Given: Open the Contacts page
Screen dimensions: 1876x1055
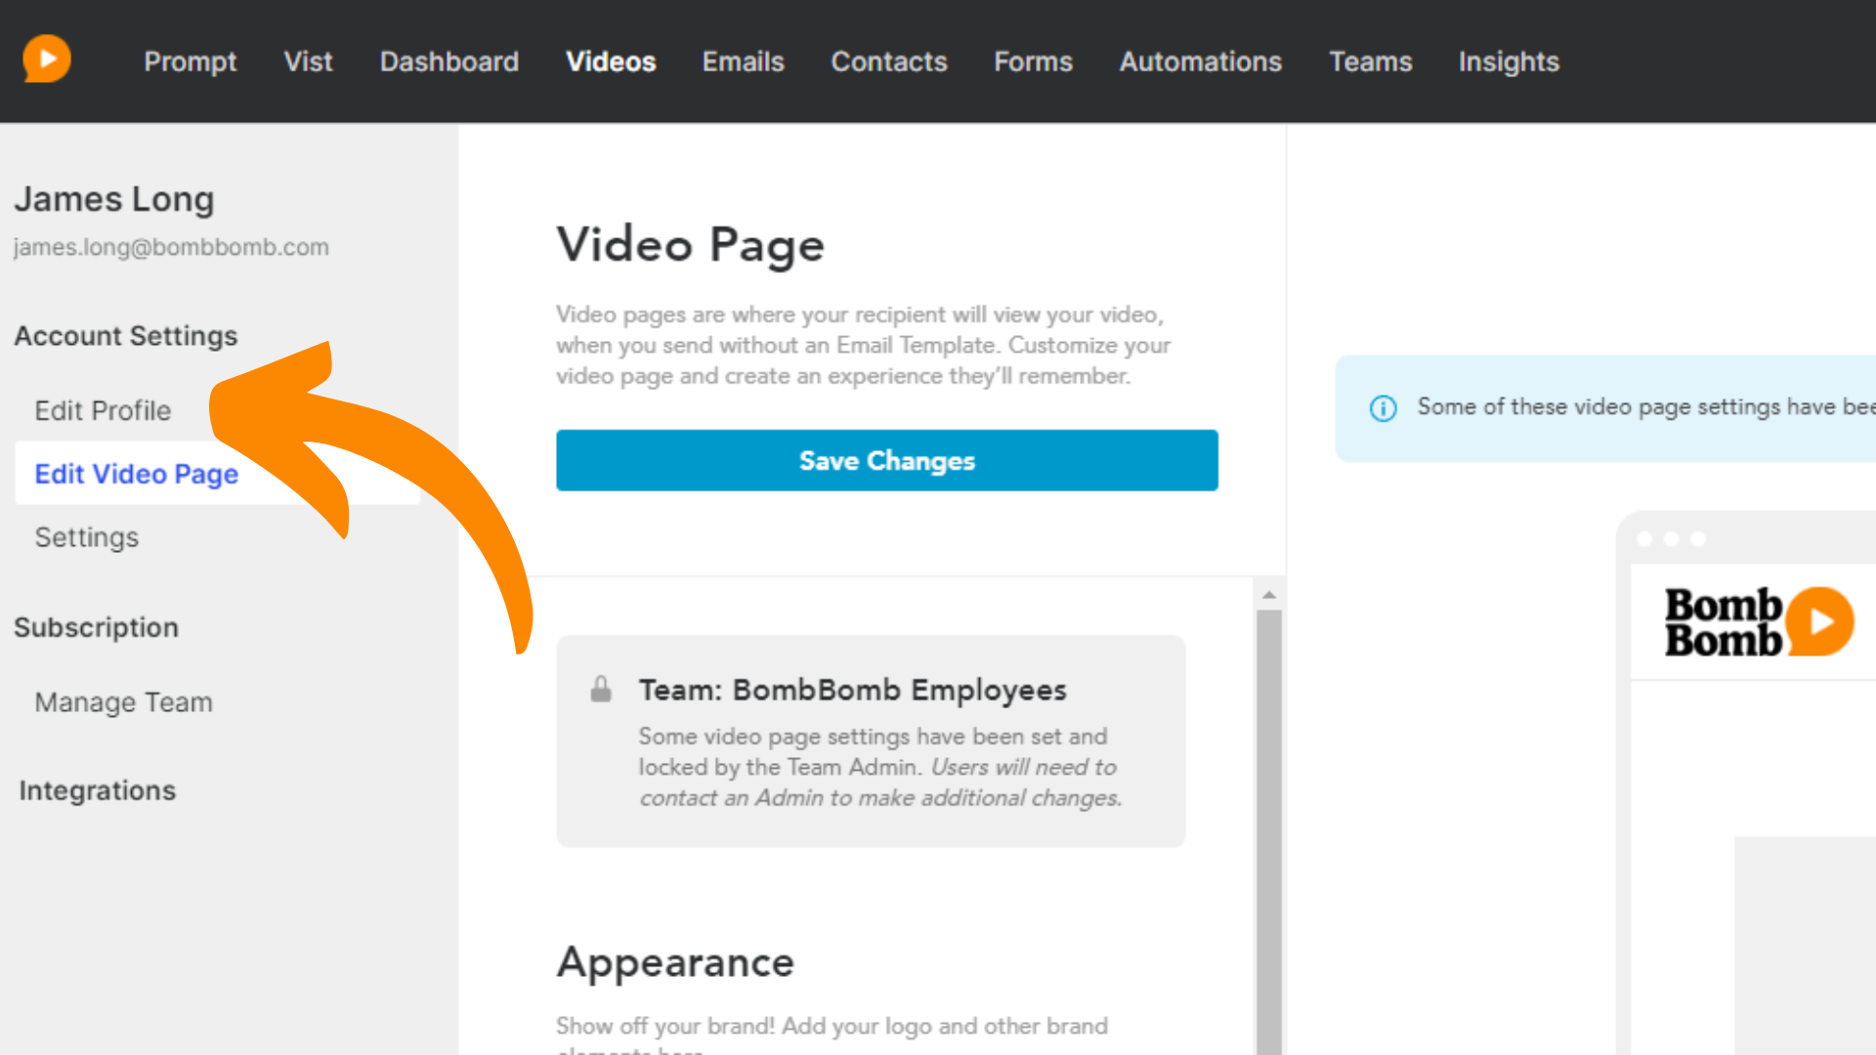Looking at the screenshot, I should tap(889, 62).
